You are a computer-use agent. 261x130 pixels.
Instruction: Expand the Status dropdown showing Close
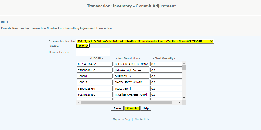pos(83,46)
